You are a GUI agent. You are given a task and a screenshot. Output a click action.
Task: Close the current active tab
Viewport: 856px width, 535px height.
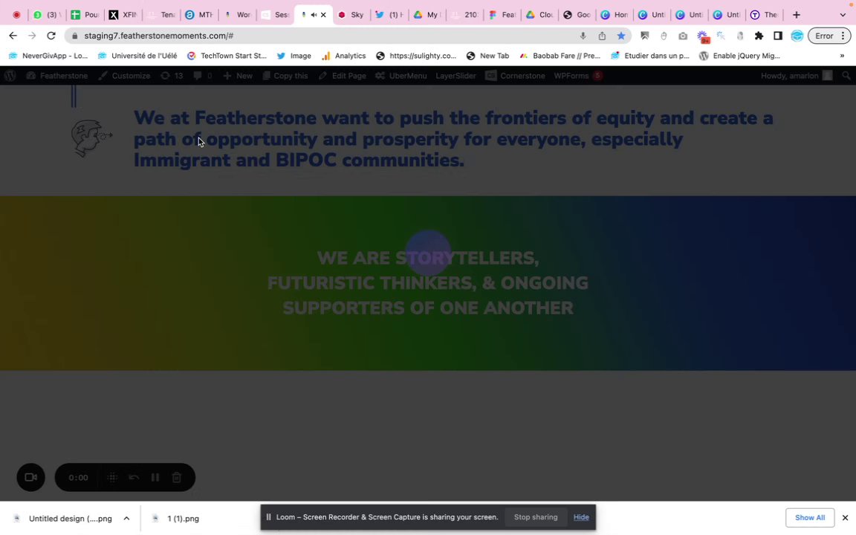pos(323,15)
